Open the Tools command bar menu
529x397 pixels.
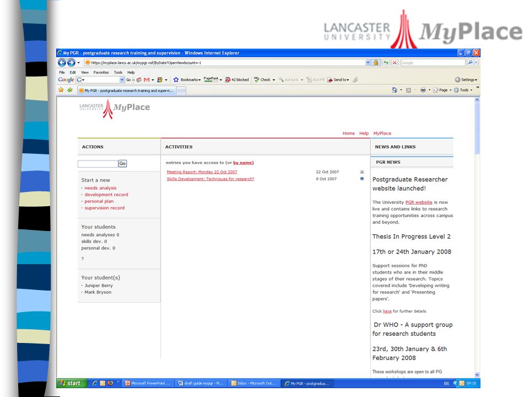click(x=463, y=90)
